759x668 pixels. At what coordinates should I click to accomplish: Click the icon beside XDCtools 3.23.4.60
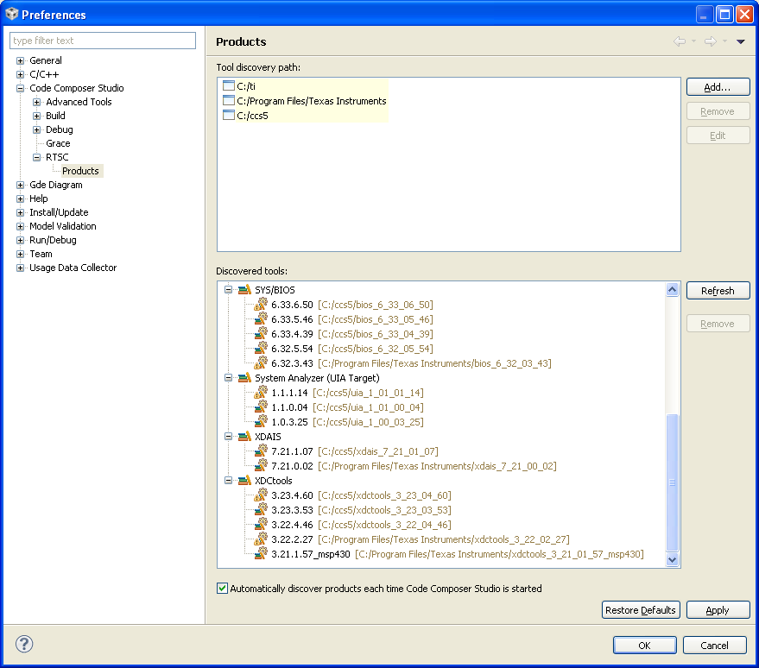261,495
